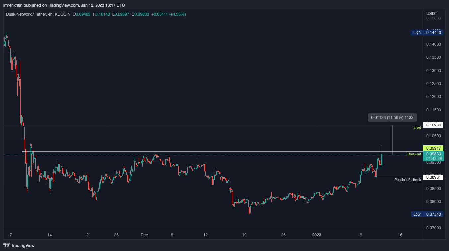Click the Breakout price tag 0.09917

tap(434, 148)
